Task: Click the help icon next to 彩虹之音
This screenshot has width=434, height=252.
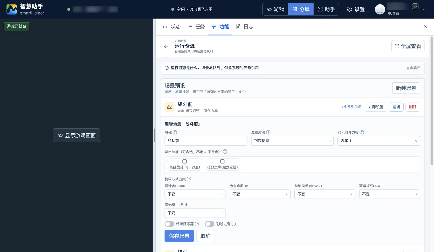Action: coord(234,224)
